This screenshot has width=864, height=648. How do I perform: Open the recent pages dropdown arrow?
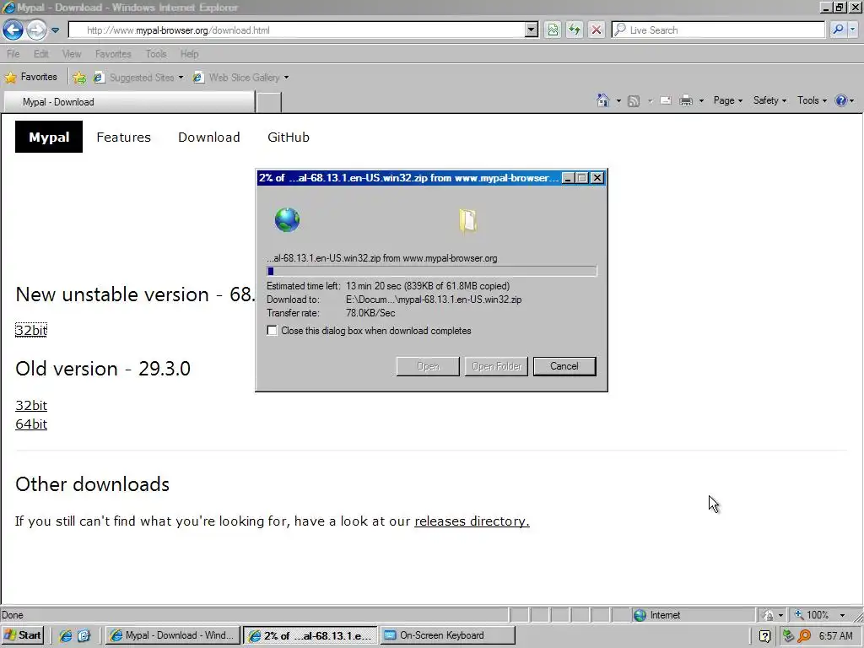coord(55,30)
